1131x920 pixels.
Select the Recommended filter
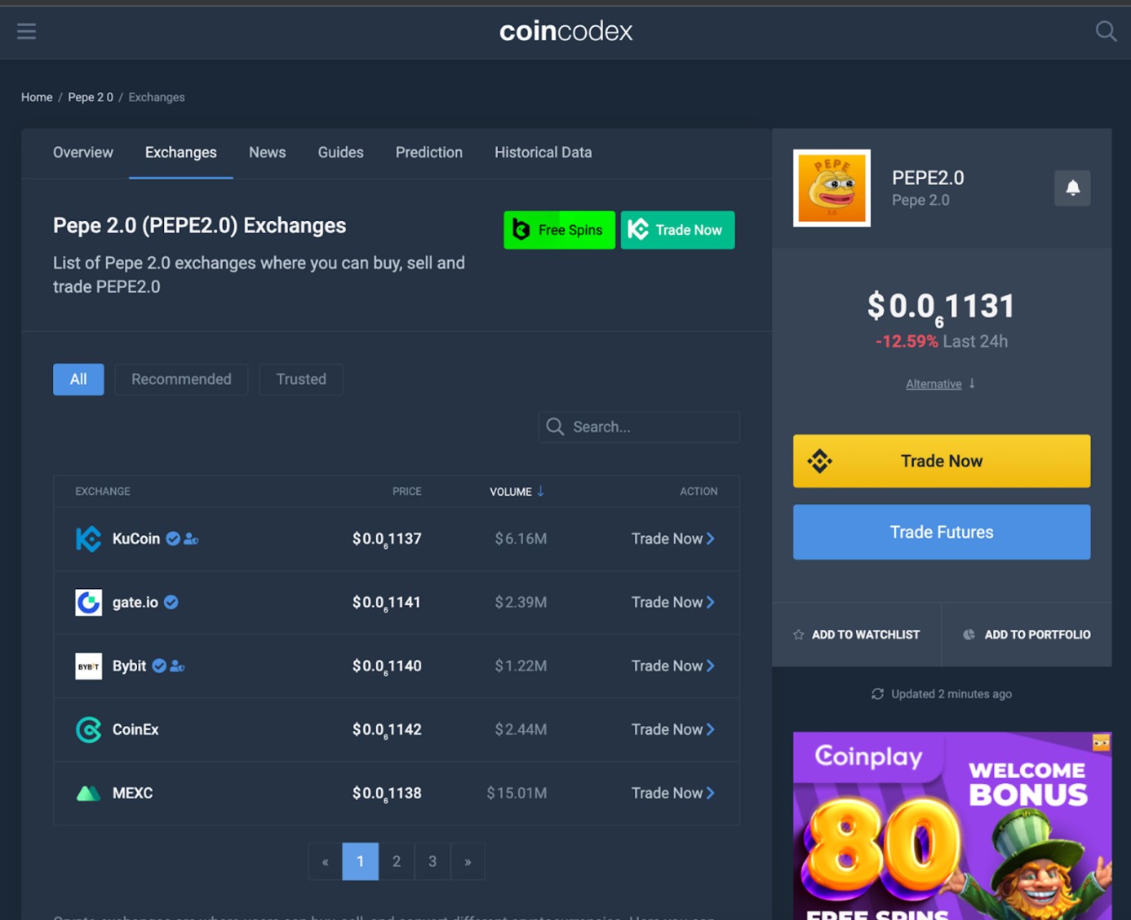(x=181, y=379)
